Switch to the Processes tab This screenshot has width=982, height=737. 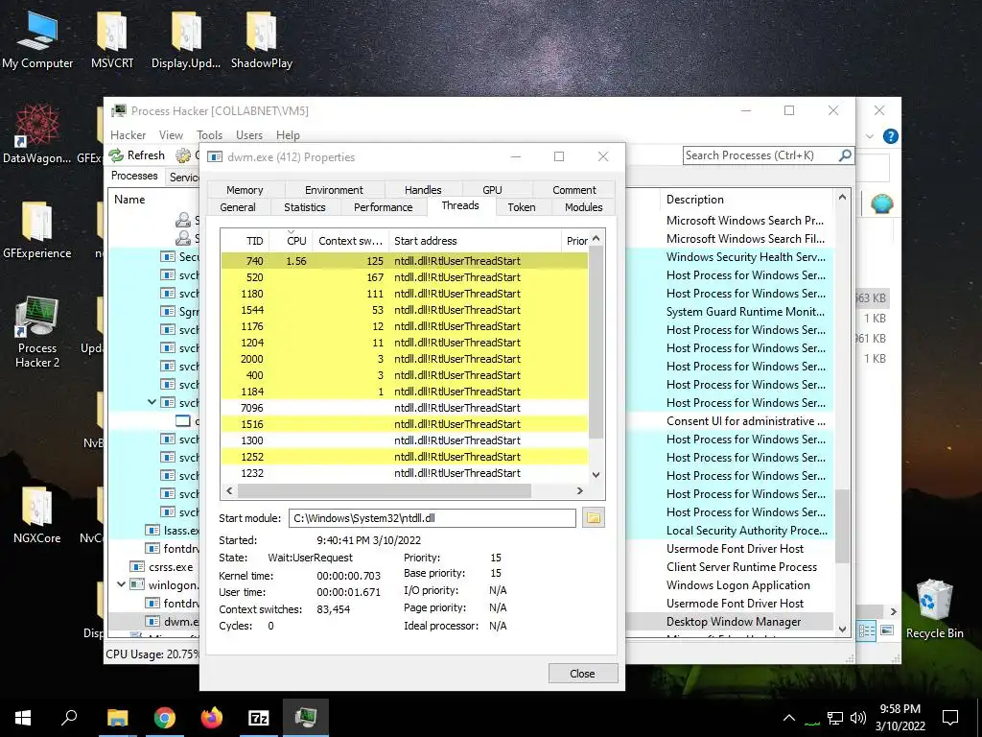coord(134,176)
